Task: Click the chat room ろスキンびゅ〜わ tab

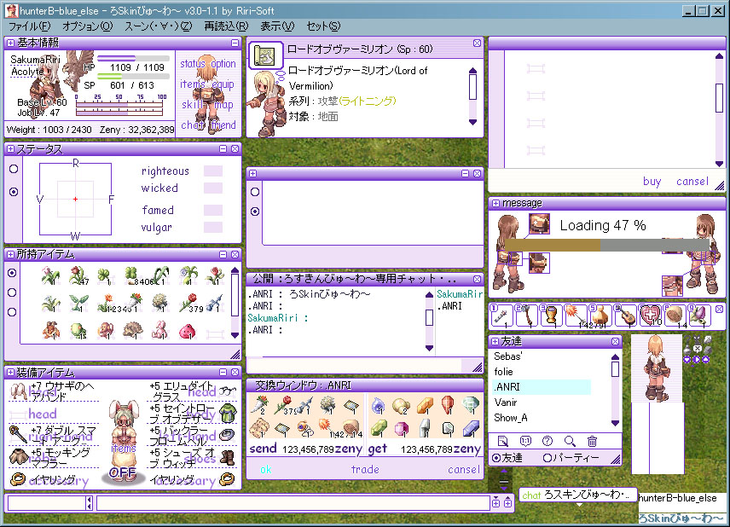Action: click(577, 495)
